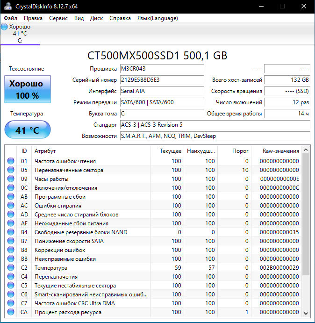Image resolution: width=315 pixels, height=323 pixels.
Task: Click the firmware field M3CR043
Action: pos(162,69)
